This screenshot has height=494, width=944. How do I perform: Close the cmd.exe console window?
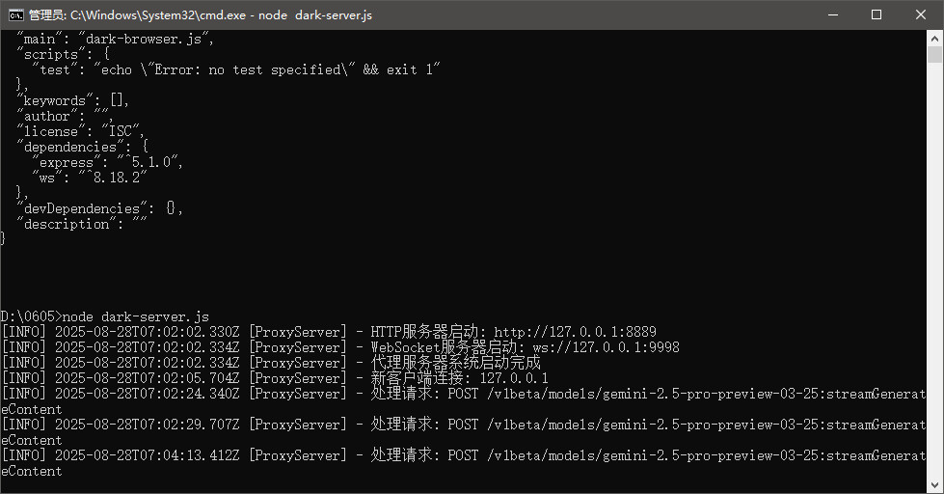[x=921, y=14]
